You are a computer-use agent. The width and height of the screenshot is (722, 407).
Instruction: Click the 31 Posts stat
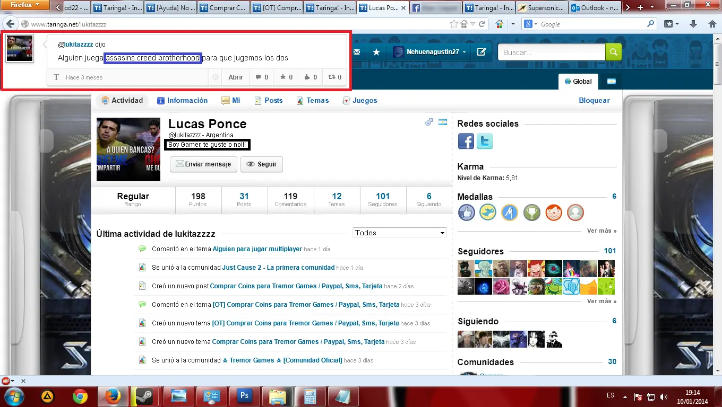pyautogui.click(x=244, y=199)
